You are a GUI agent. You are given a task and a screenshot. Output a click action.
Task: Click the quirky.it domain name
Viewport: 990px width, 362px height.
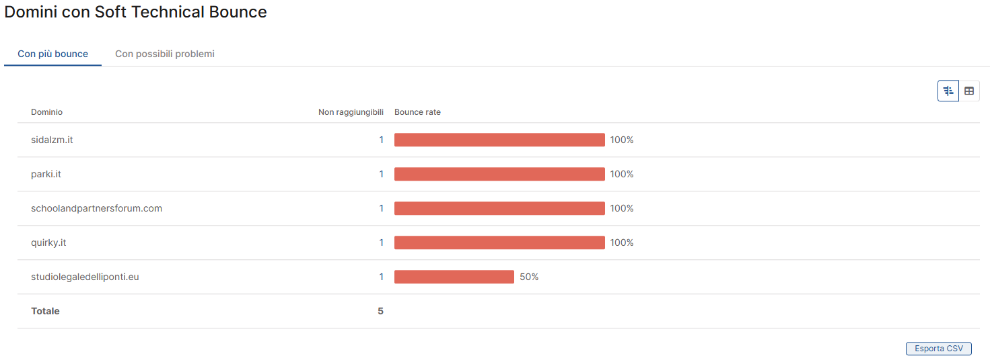tap(48, 242)
